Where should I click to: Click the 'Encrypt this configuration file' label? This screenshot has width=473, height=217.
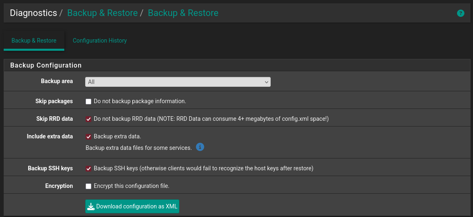(x=131, y=186)
